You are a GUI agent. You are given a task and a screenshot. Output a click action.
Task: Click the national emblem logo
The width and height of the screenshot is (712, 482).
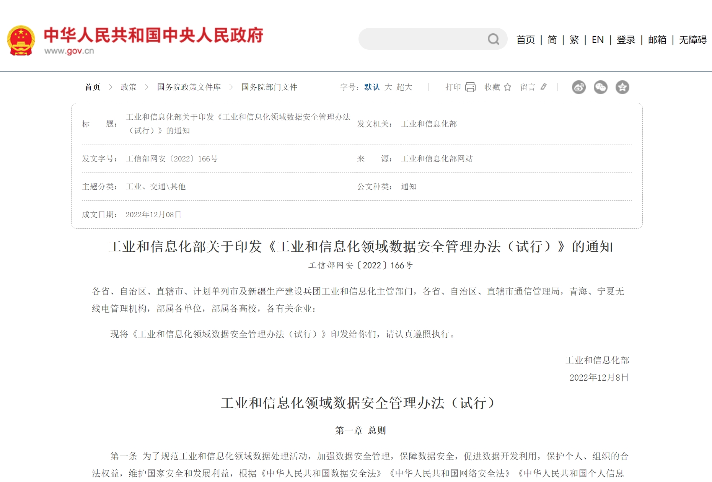(21, 41)
